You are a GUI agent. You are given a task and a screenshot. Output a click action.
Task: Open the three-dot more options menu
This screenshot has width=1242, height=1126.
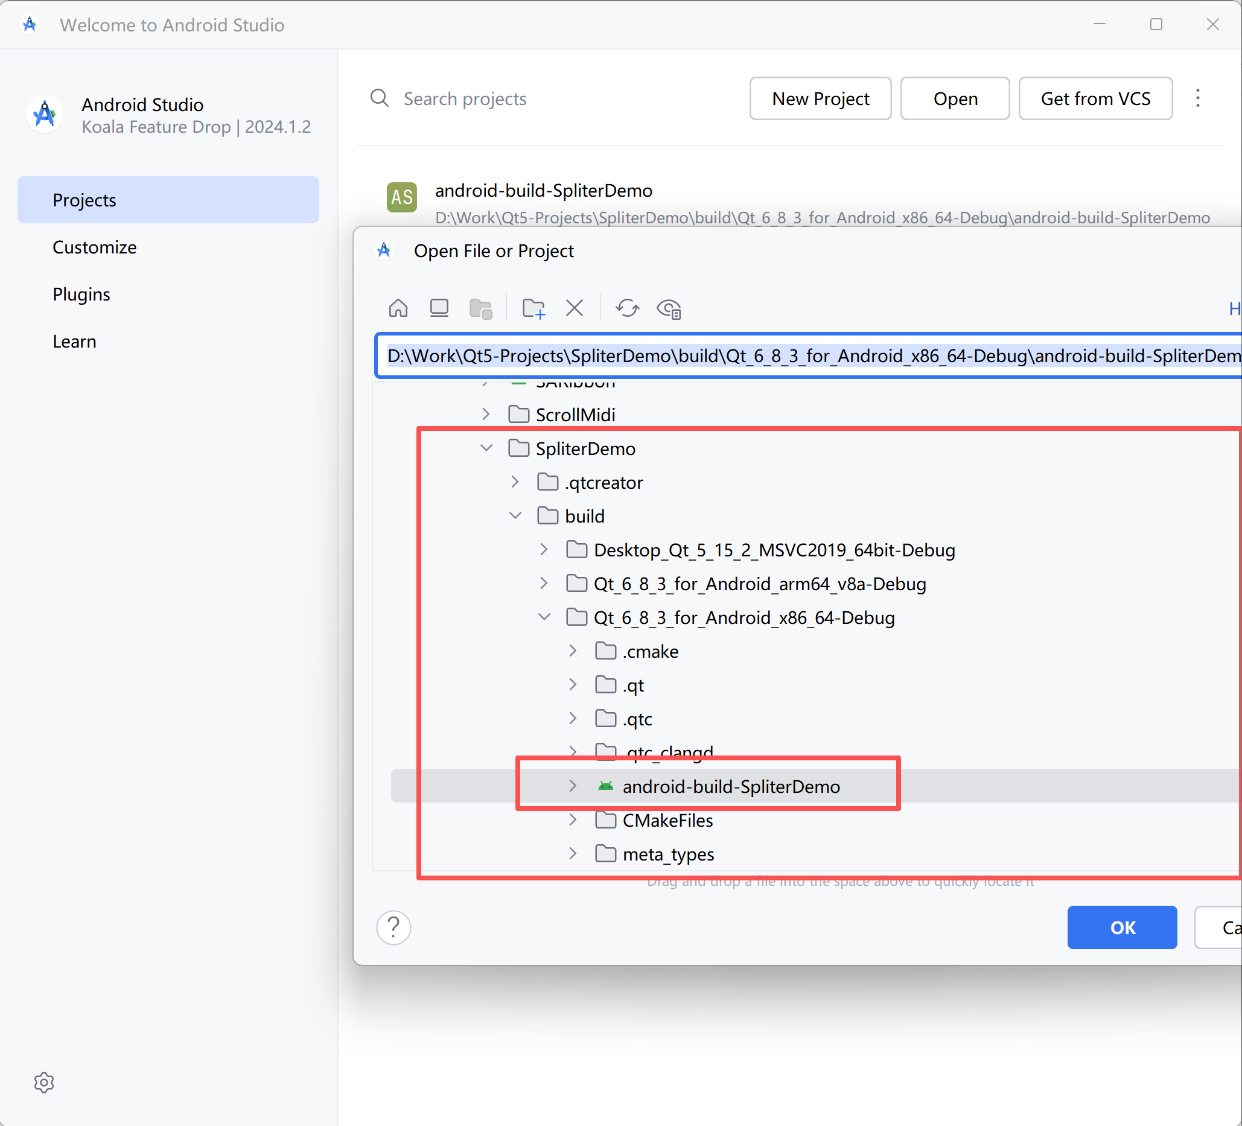click(1197, 98)
